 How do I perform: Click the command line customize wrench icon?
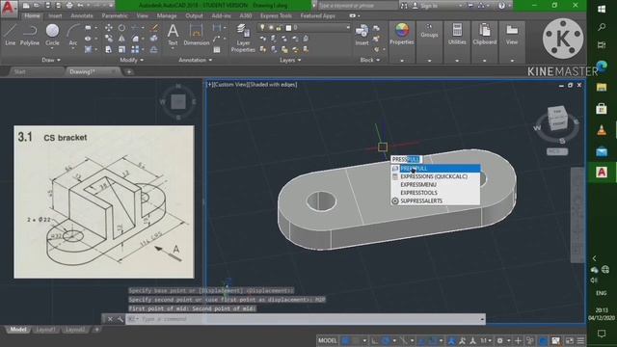pyautogui.click(x=120, y=319)
